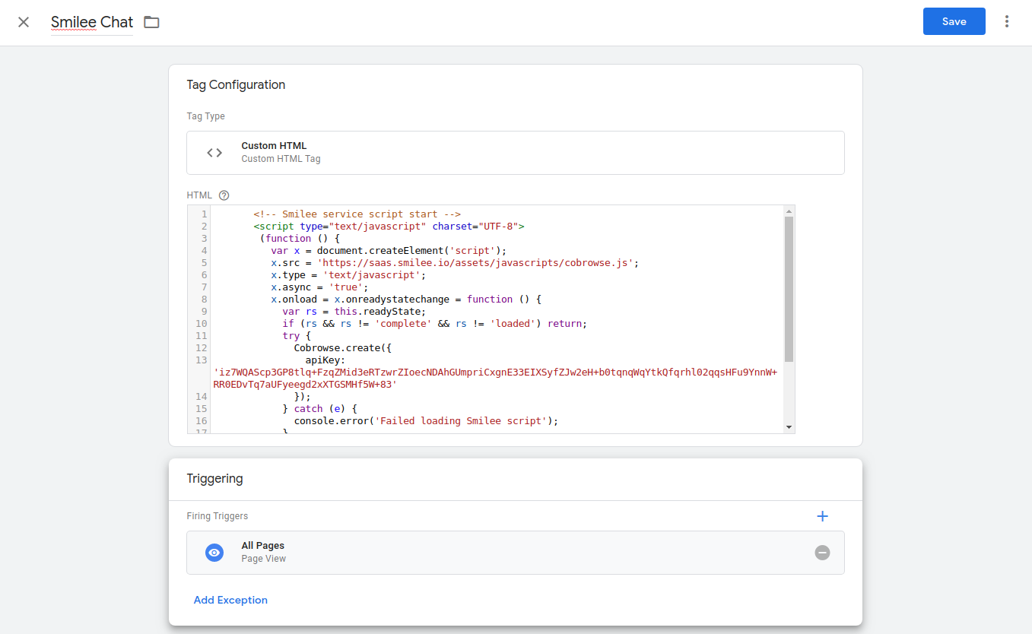Viewport: 1032px width, 634px height.
Task: Click the code editor scroll up arrow
Action: pos(789,211)
